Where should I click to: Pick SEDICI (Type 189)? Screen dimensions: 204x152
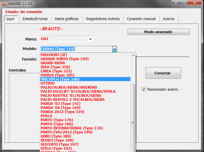(85, 140)
